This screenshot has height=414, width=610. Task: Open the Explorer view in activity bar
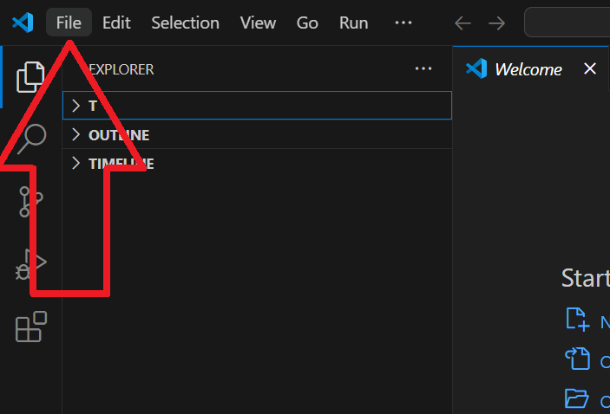coord(30,77)
